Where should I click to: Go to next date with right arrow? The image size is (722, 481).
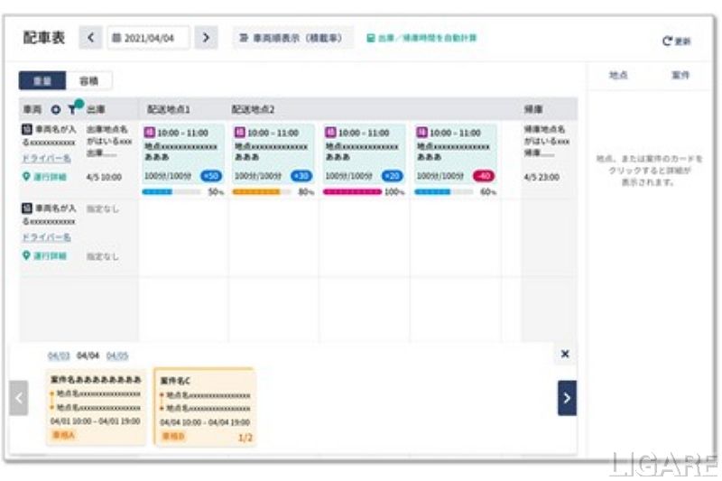point(207,38)
